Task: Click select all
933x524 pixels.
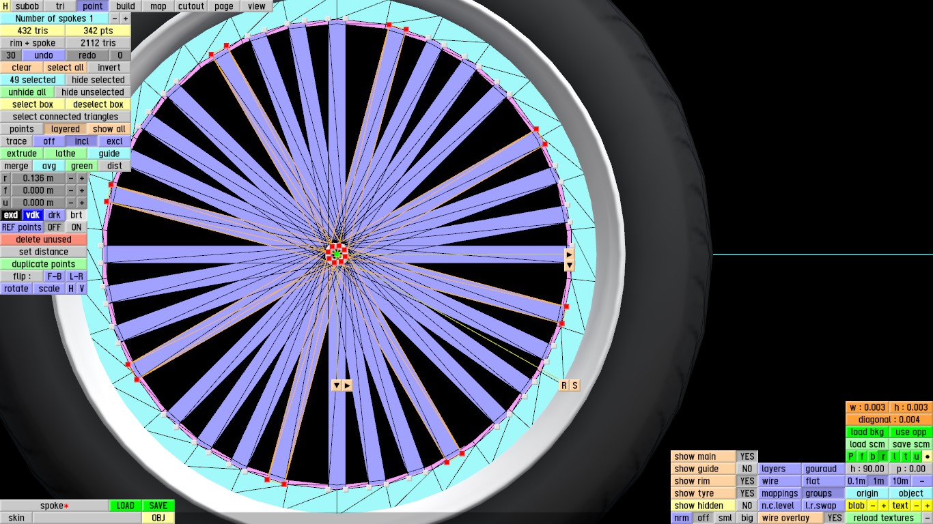Action: click(x=66, y=68)
